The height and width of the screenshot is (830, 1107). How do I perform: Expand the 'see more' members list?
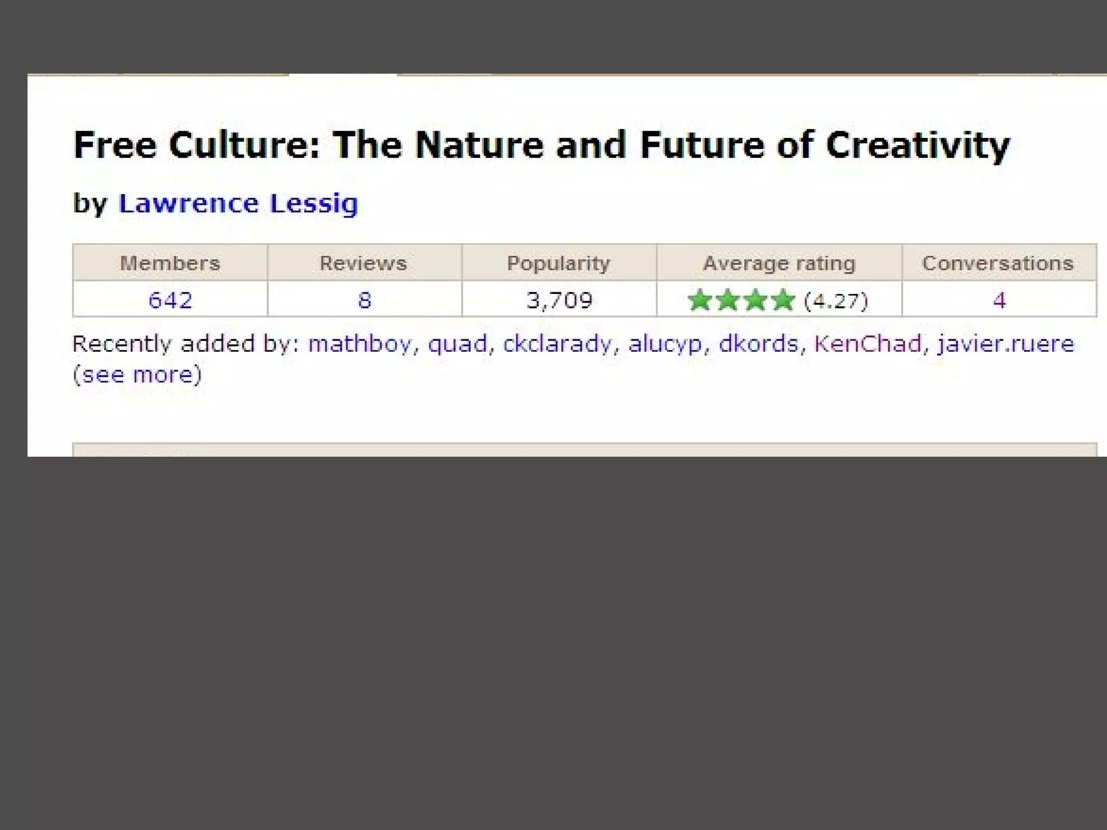137,374
